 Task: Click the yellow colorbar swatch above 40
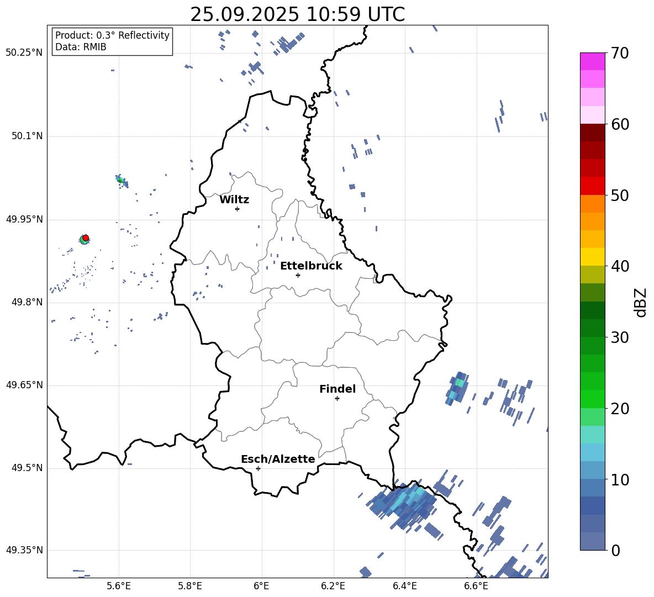point(592,257)
